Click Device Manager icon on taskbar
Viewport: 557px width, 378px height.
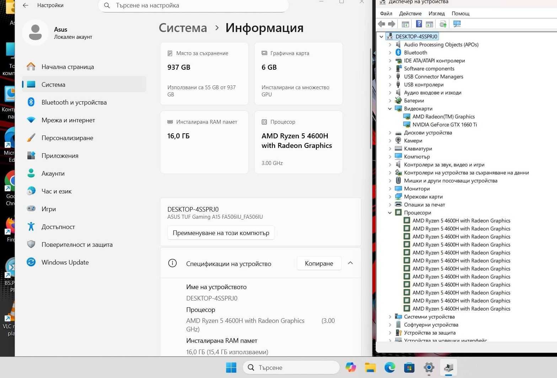[449, 367]
